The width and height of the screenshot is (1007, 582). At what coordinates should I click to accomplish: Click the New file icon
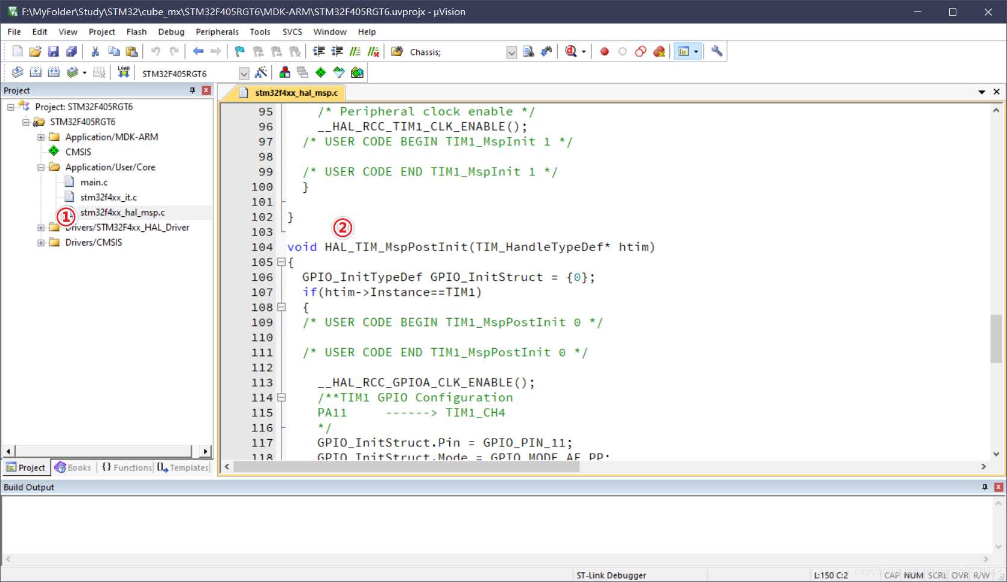tap(17, 52)
